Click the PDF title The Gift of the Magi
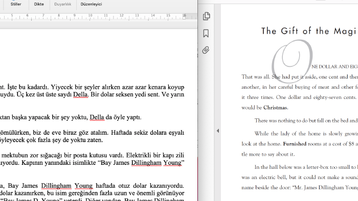The width and height of the screenshot is (358, 201). (309, 31)
